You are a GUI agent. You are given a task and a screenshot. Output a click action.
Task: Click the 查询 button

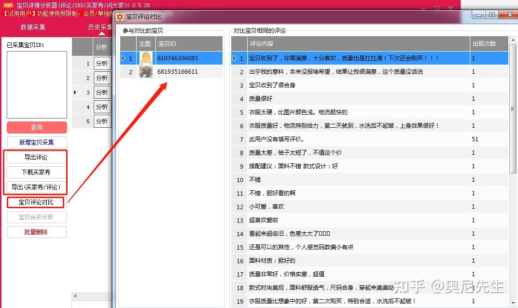point(37,127)
